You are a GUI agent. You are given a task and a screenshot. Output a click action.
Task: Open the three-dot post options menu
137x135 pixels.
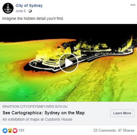pos(133,5)
